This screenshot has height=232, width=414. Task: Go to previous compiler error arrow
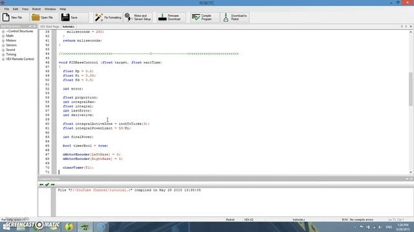tap(41, 185)
